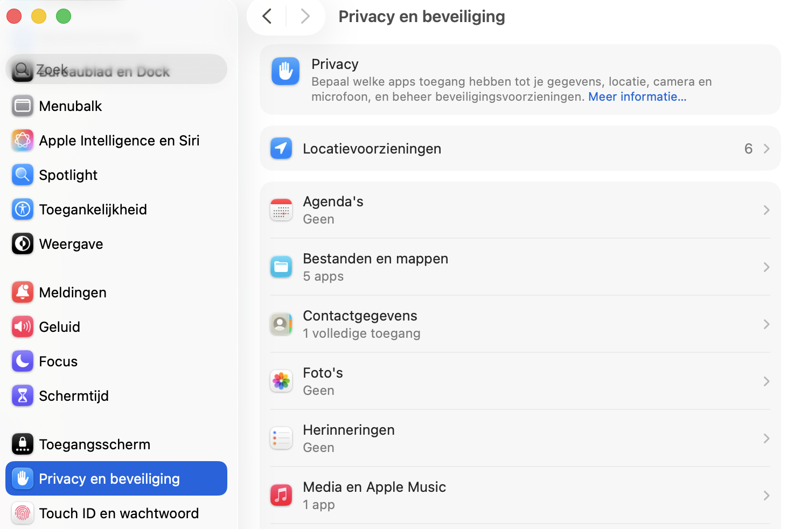Click the Privacy hand icon
The width and height of the screenshot is (794, 529).
285,71
